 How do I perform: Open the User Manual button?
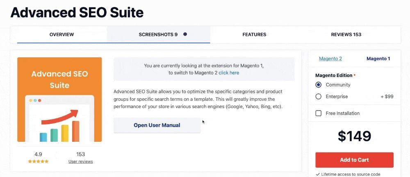coord(157,125)
